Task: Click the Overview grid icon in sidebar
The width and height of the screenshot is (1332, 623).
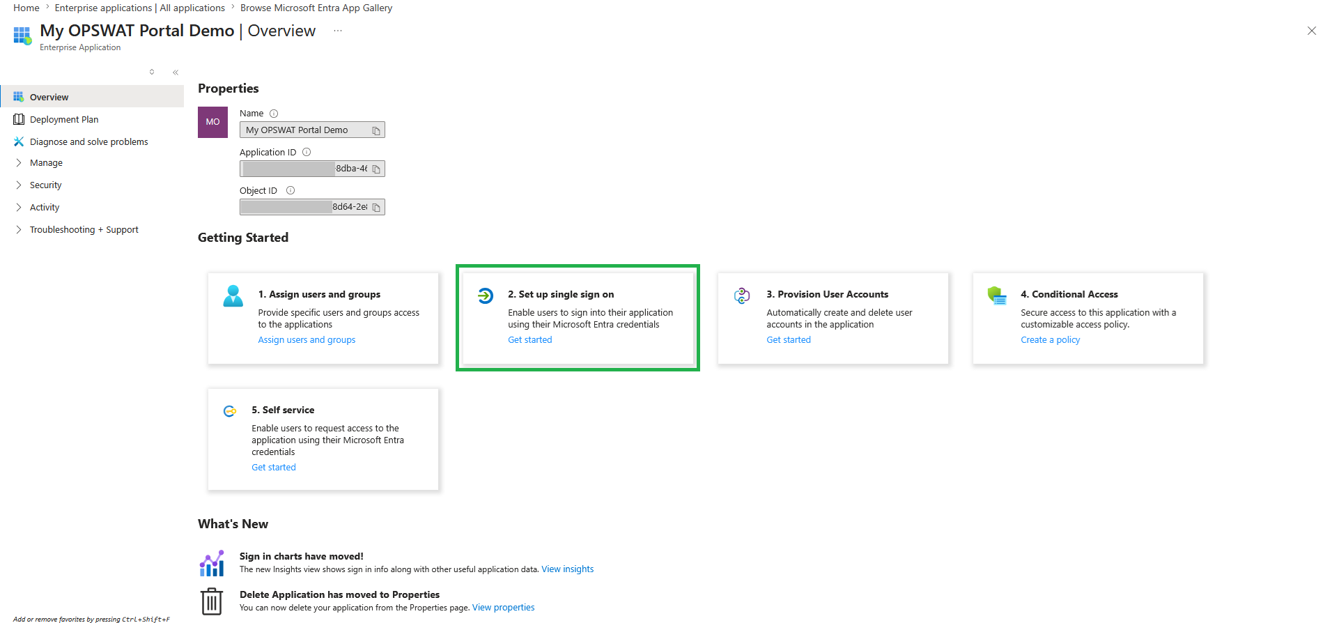Action: pos(19,97)
